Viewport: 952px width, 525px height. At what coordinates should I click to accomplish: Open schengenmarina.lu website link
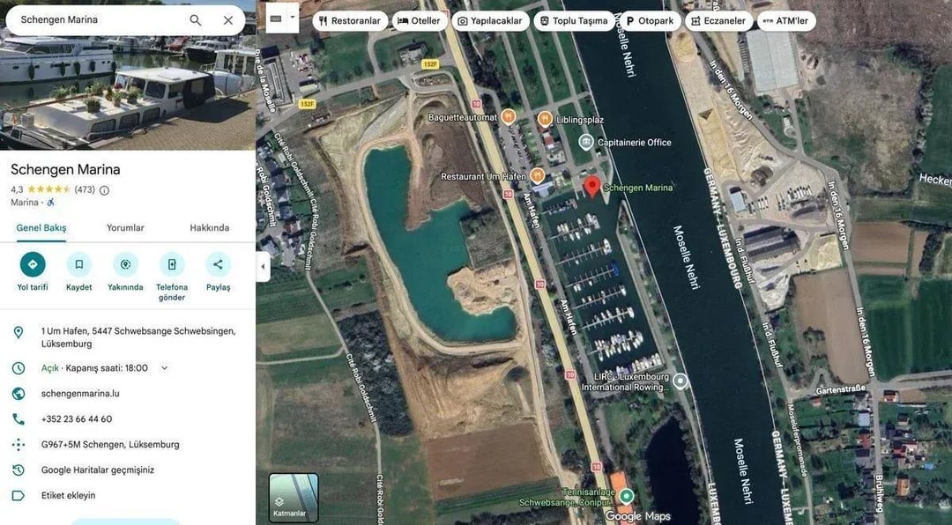(80, 394)
